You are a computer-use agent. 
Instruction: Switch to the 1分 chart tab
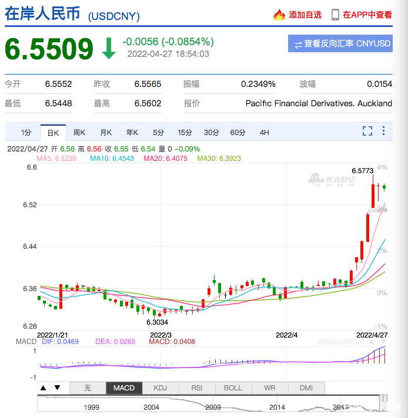pyautogui.click(x=26, y=133)
